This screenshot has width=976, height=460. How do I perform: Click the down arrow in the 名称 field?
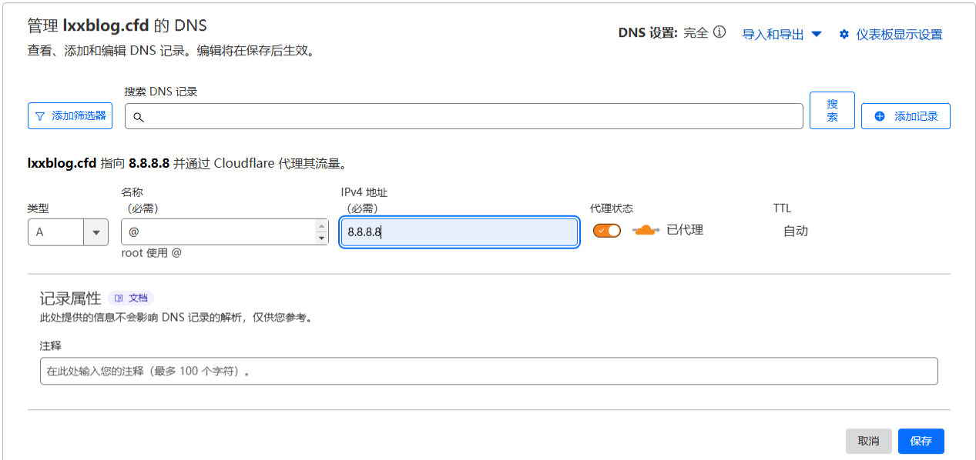(x=322, y=238)
